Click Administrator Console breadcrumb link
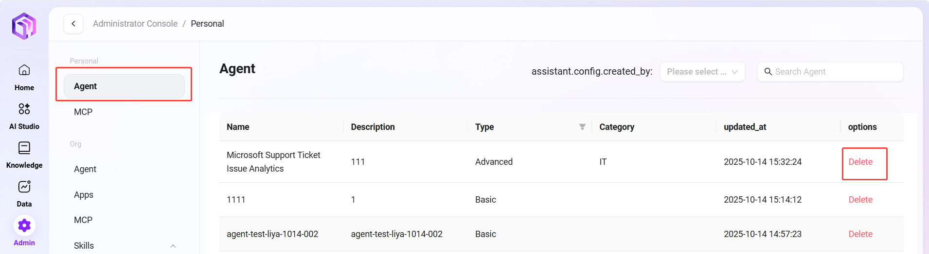 pos(135,24)
